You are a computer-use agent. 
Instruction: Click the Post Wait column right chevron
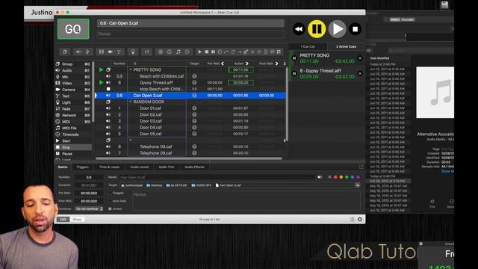[x=276, y=64]
